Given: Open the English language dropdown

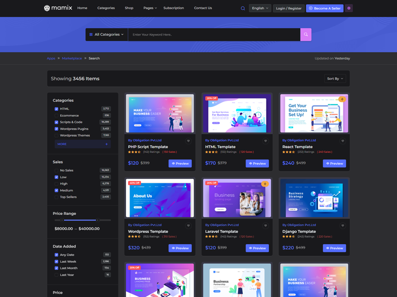Looking at the screenshot, I should coord(260,8).
